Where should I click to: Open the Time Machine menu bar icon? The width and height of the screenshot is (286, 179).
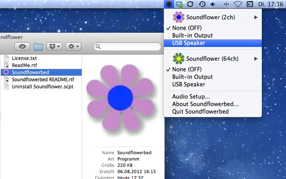point(202,4)
